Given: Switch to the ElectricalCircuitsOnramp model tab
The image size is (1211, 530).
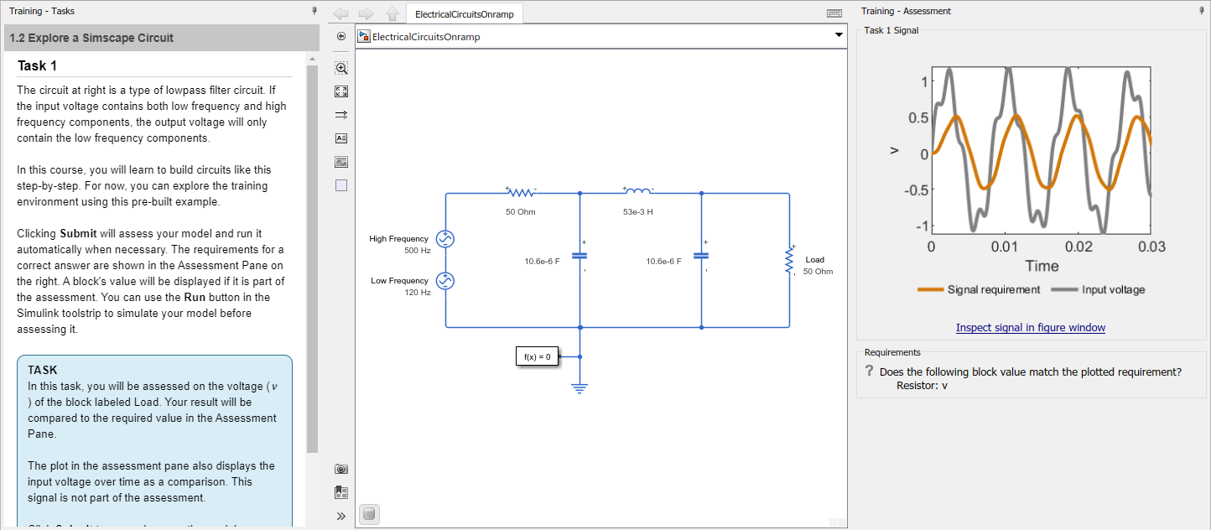Looking at the screenshot, I should (464, 13).
